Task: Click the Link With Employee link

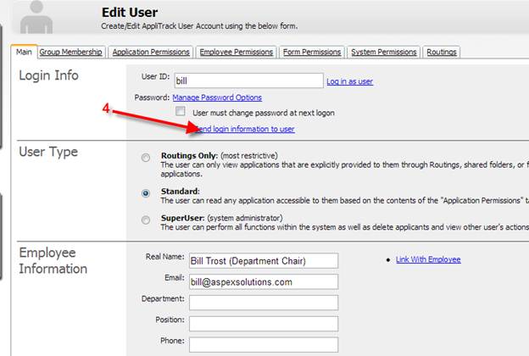Action: [428, 259]
